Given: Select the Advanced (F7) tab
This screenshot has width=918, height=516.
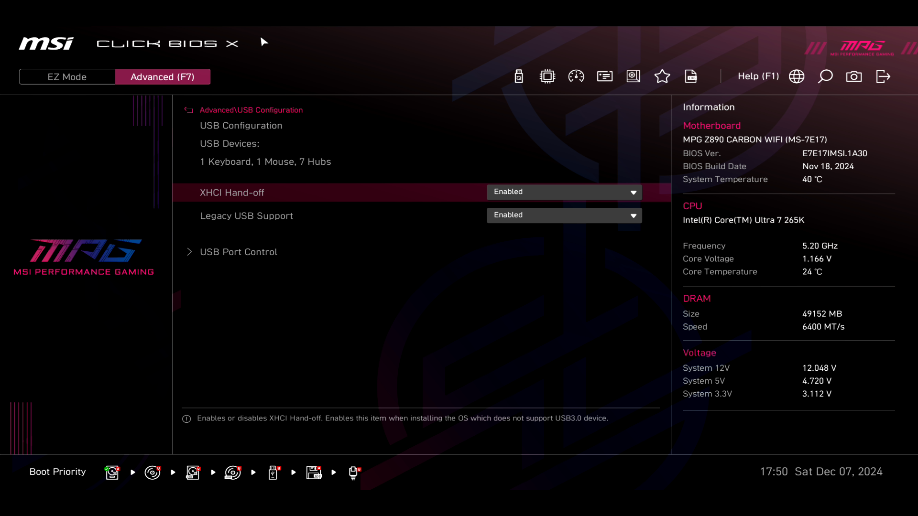Looking at the screenshot, I should pyautogui.click(x=163, y=77).
